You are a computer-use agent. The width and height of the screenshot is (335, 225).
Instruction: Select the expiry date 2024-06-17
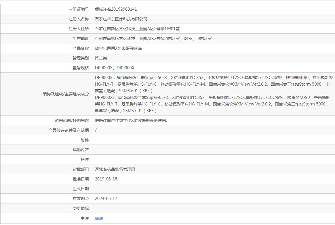(106, 199)
